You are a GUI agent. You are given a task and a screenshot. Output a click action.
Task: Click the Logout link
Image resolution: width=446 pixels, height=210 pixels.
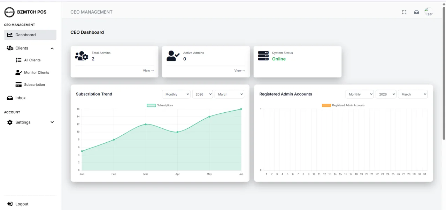point(22,204)
